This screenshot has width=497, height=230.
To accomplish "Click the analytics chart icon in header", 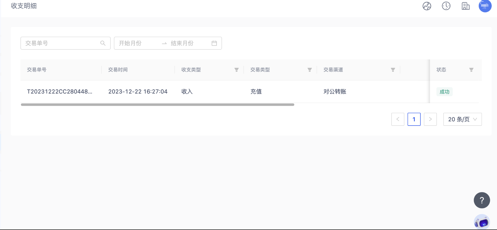I will coord(427,6).
